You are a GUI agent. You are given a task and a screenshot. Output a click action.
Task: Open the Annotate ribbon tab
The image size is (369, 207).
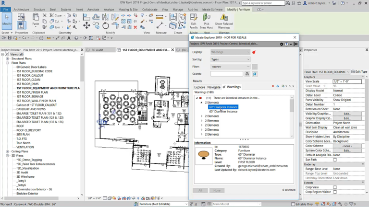93,10
